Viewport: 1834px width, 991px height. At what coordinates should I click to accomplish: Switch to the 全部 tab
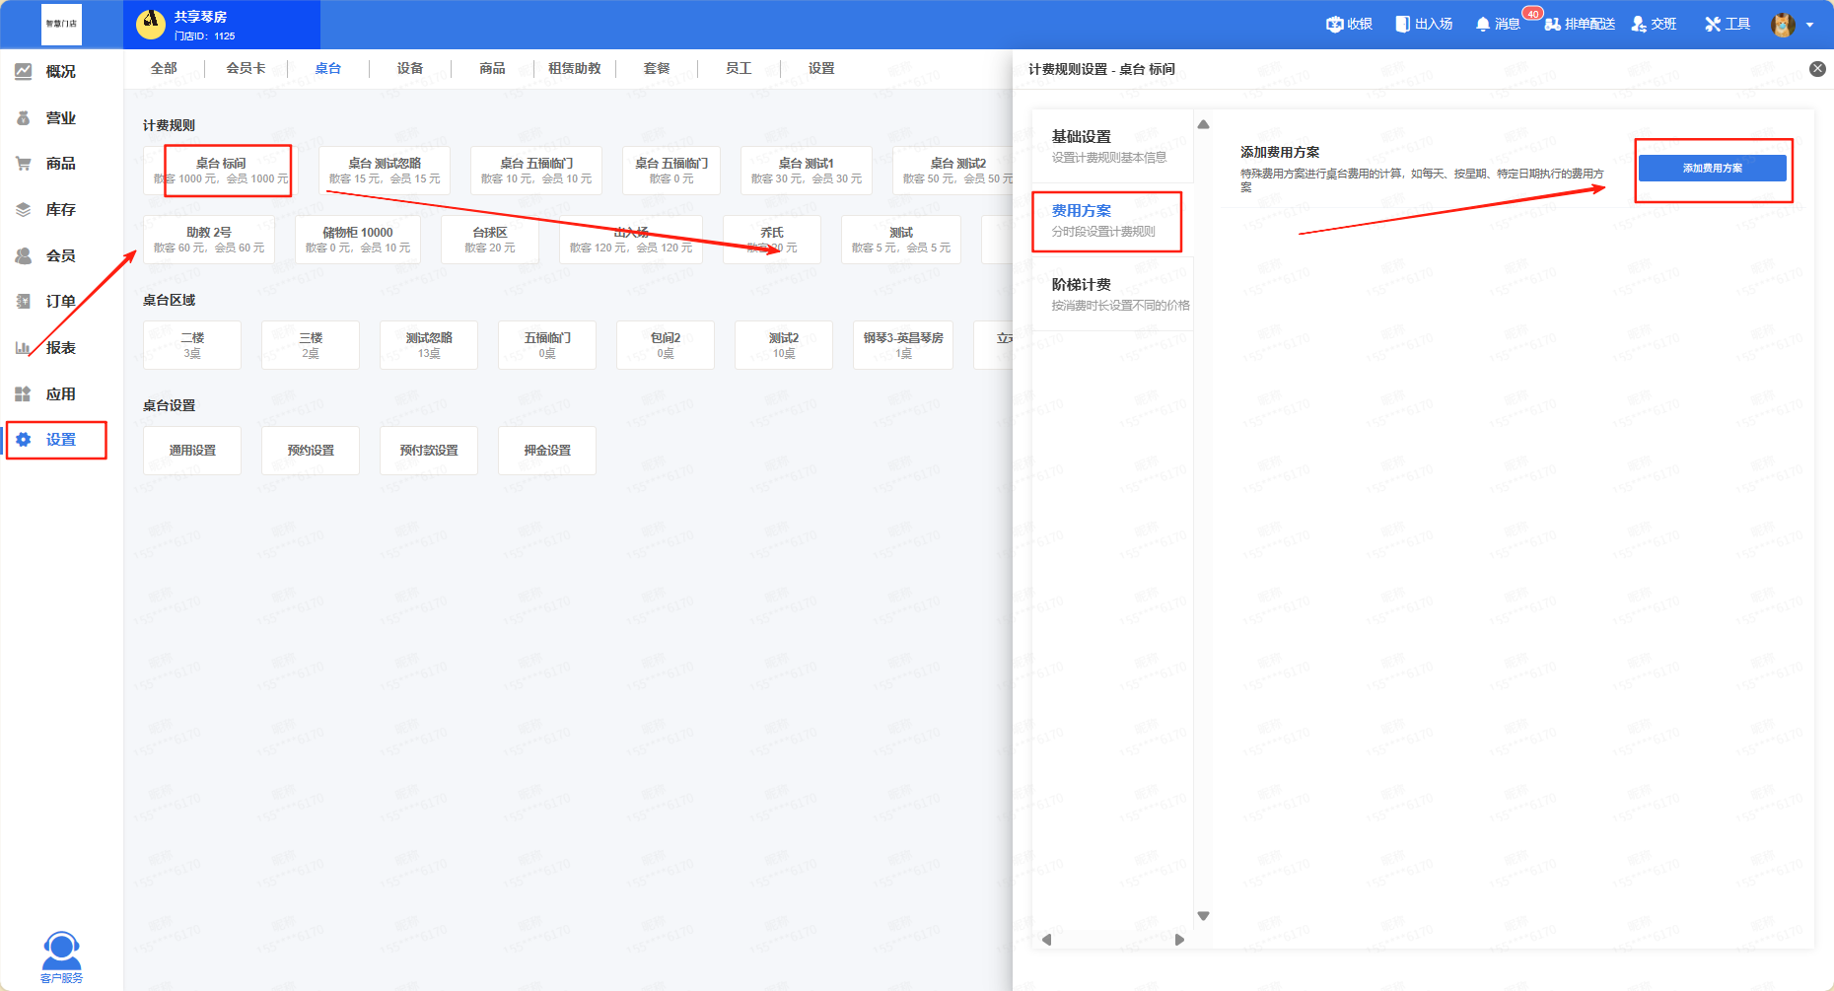[x=164, y=68]
